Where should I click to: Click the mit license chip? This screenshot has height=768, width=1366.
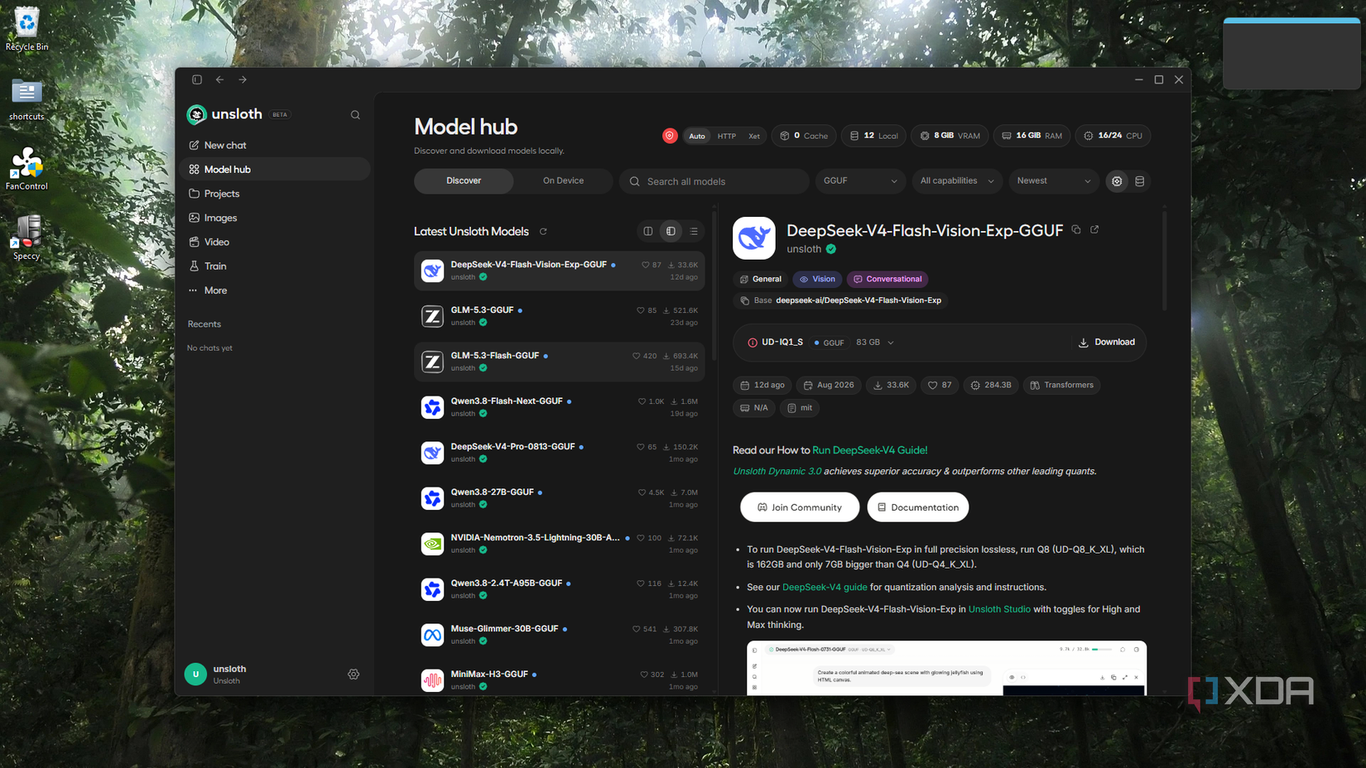click(800, 408)
